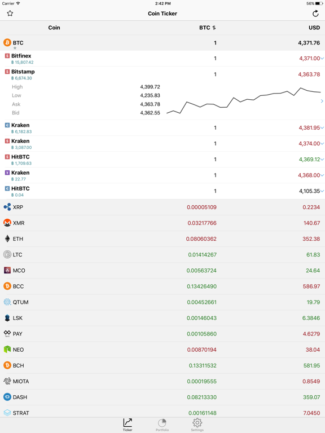Refresh the coin ticker data
Image resolution: width=325 pixels, height=433 pixels.
315,14
